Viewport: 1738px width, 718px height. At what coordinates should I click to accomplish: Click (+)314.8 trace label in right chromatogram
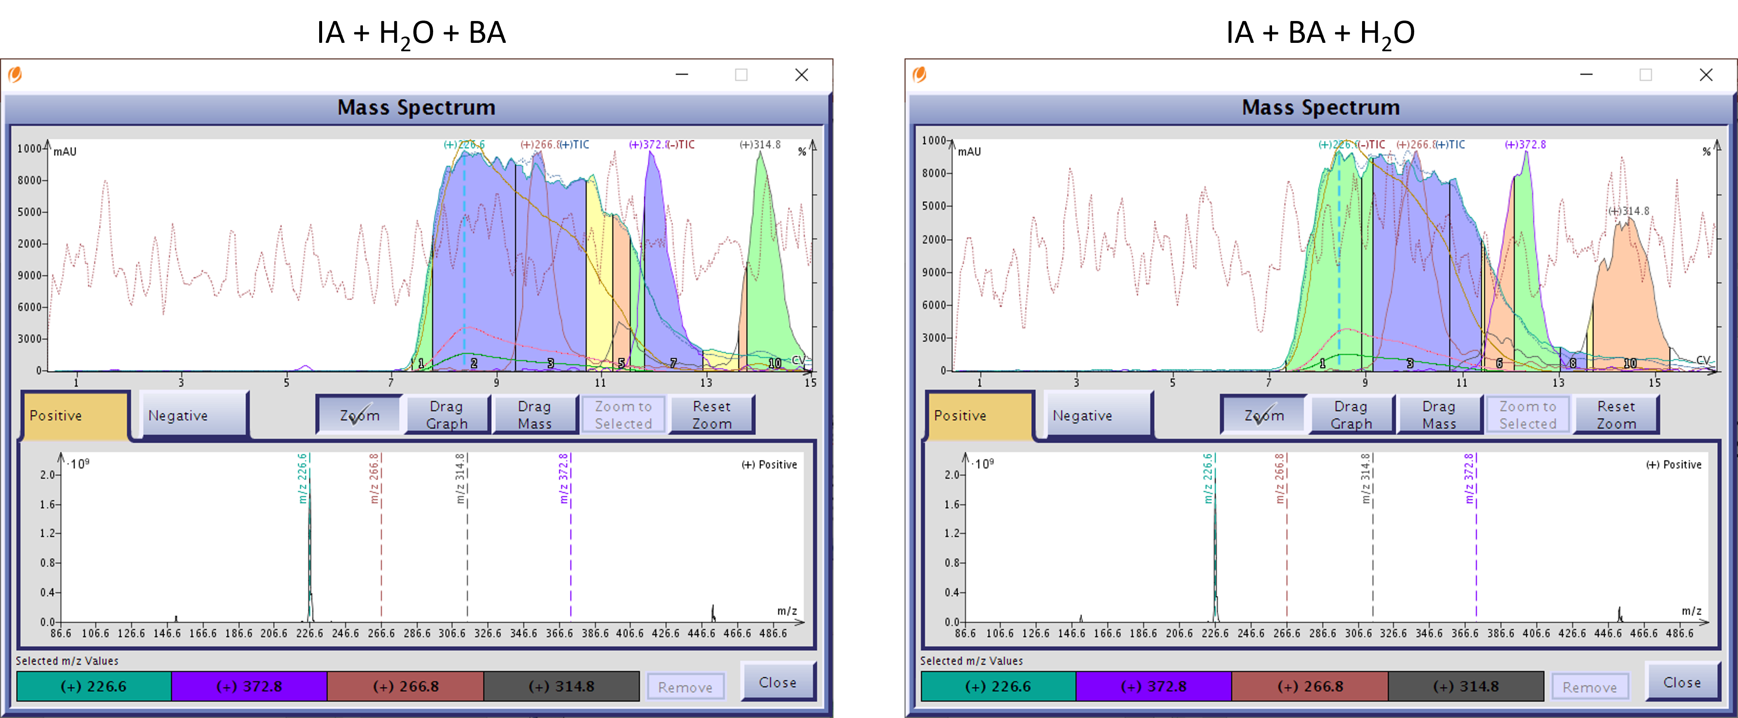point(1629,211)
